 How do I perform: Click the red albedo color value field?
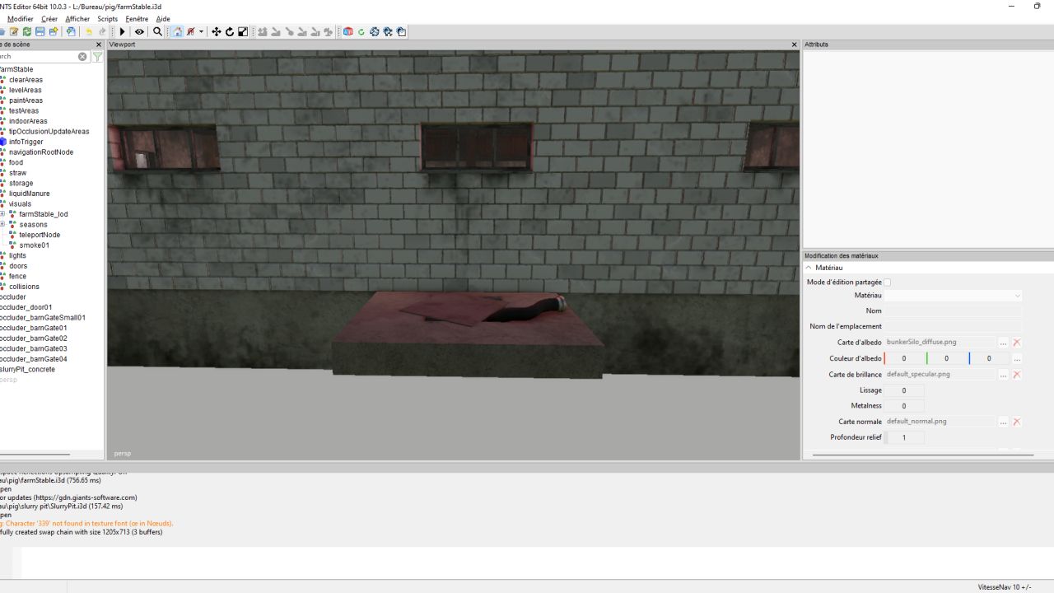point(904,358)
